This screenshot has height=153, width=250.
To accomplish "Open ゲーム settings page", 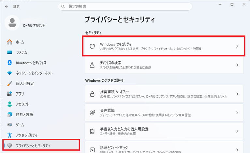I will point(41,125).
